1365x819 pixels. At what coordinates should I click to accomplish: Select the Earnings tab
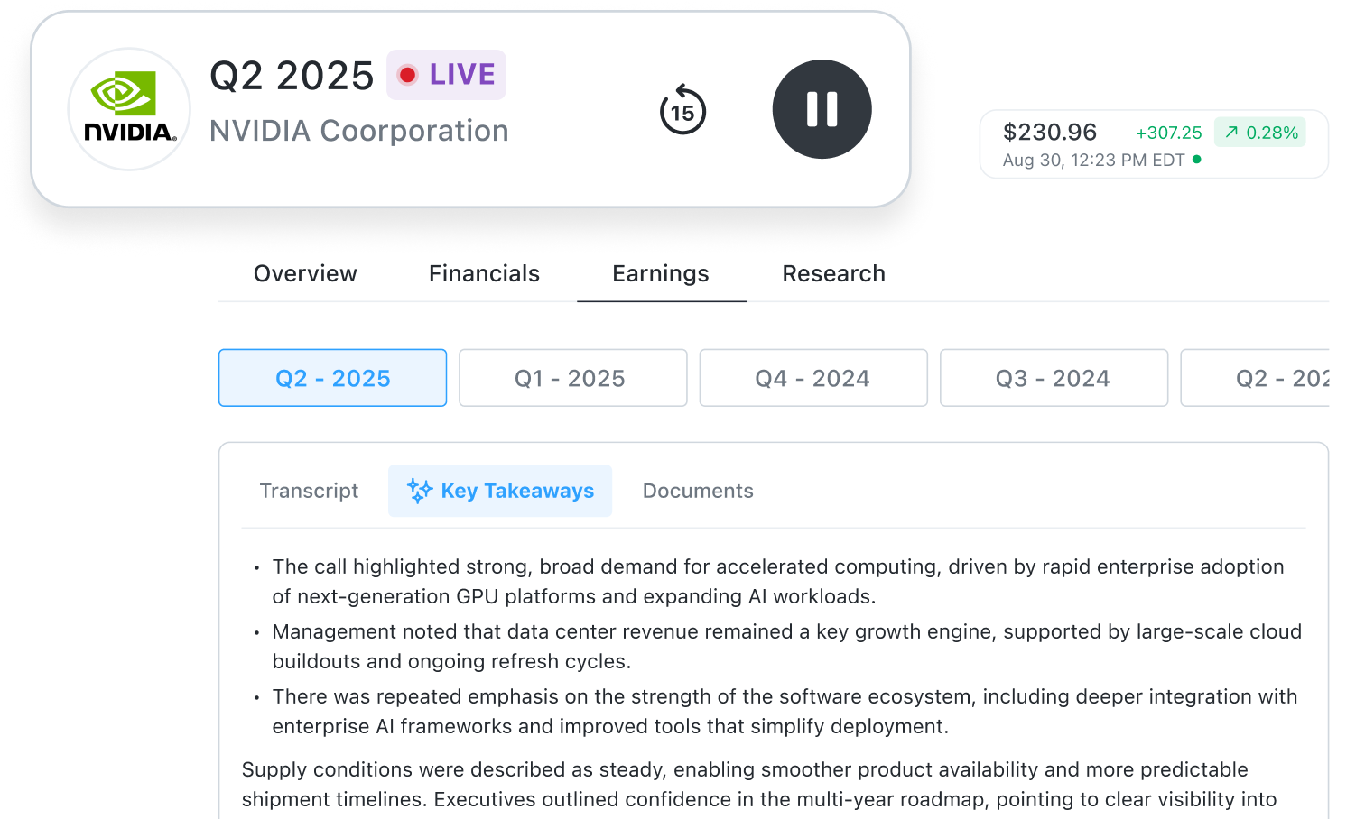[x=660, y=273]
